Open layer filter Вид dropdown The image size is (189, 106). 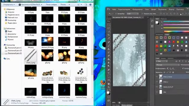point(162,61)
